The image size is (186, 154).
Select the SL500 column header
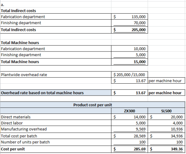166,111
